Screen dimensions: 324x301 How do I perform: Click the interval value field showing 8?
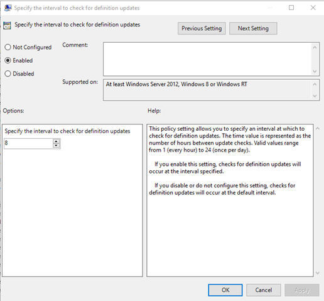(28, 143)
